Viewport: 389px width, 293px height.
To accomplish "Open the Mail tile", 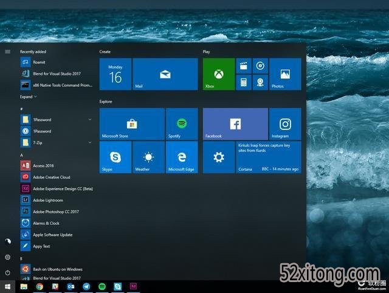I will pyautogui.click(x=165, y=74).
